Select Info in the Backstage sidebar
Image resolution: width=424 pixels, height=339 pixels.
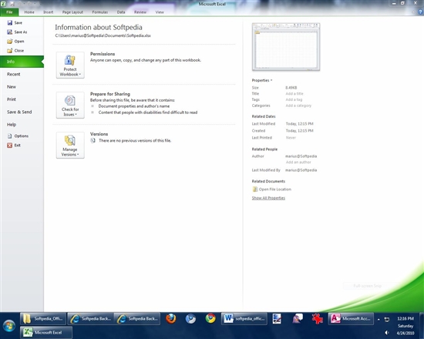[22, 62]
